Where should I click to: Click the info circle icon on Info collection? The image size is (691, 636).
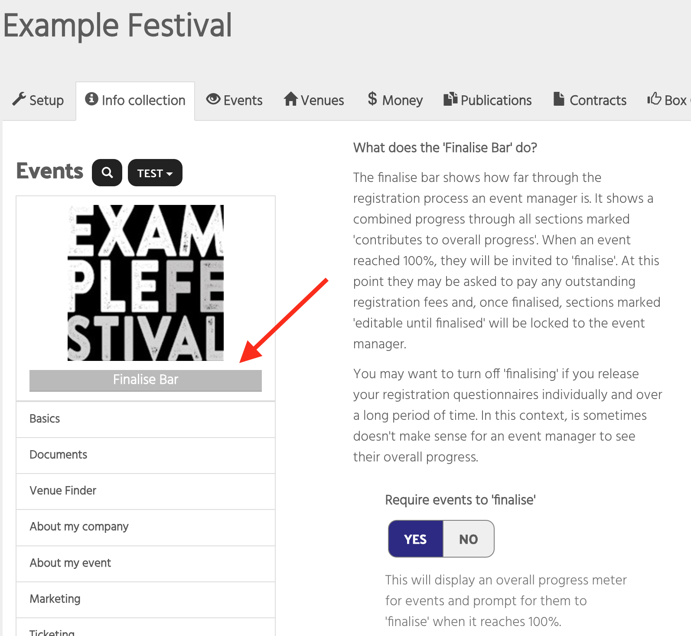(91, 99)
